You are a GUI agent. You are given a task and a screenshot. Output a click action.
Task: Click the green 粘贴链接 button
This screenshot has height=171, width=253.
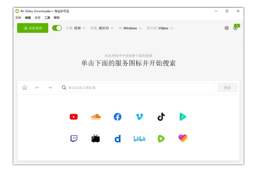33,28
